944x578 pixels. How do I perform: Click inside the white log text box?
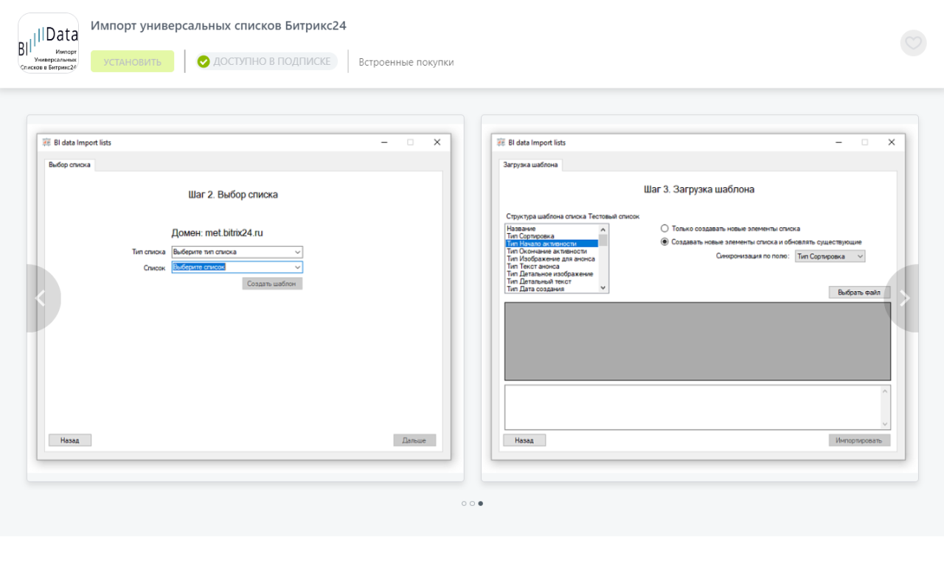click(693, 407)
